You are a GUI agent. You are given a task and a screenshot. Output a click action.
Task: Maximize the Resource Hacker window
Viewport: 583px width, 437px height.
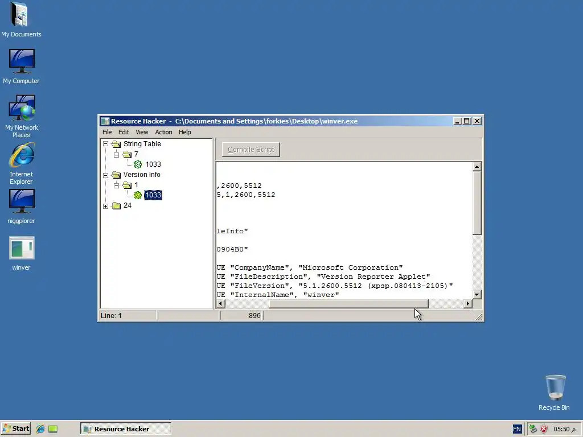coord(467,121)
